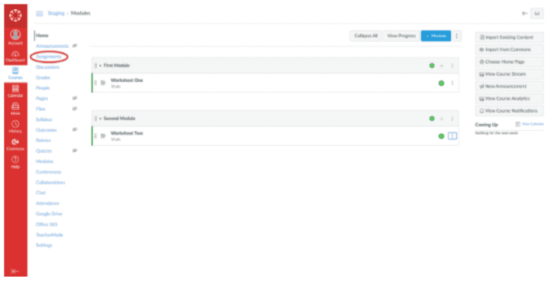
Task: Toggle First Module published status
Action: tap(432, 65)
